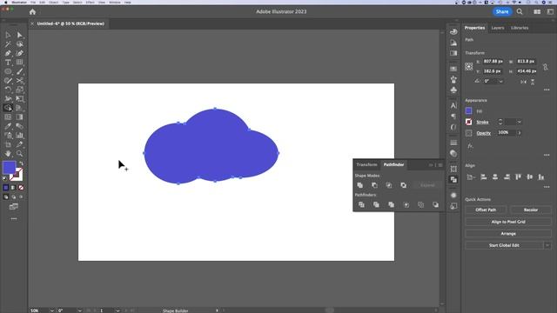The image size is (557, 313).
Task: Click Minus Front in Pathfinder panel
Action: click(x=374, y=185)
